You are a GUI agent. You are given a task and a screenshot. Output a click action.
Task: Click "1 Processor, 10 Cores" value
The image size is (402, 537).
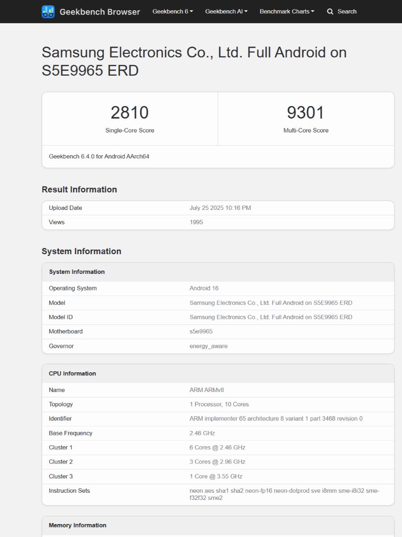pos(219,404)
